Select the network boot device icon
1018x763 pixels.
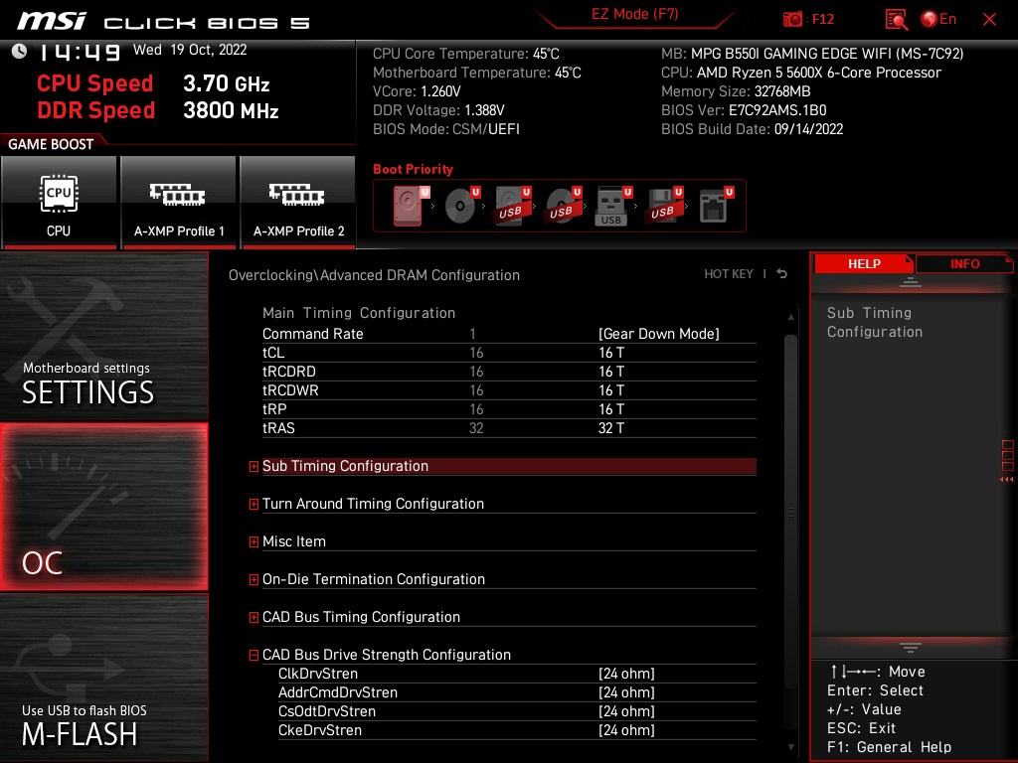click(x=716, y=205)
